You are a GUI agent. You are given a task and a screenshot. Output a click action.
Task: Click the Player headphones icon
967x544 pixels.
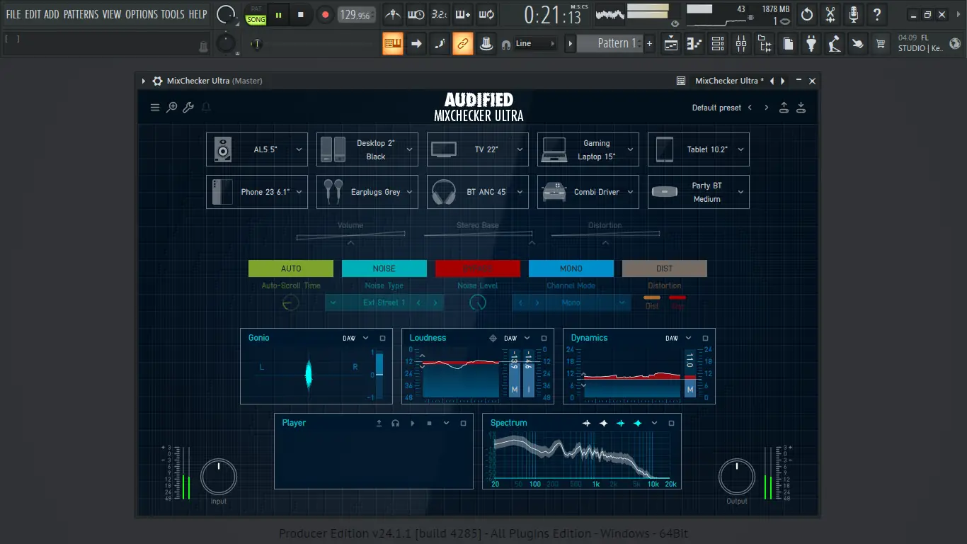pos(395,423)
